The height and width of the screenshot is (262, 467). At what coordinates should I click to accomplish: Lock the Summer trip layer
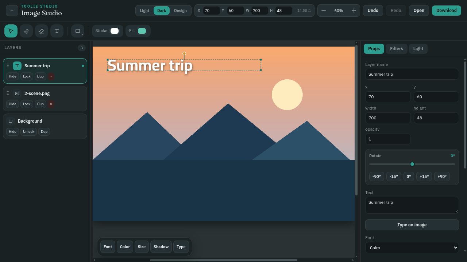[27, 76]
